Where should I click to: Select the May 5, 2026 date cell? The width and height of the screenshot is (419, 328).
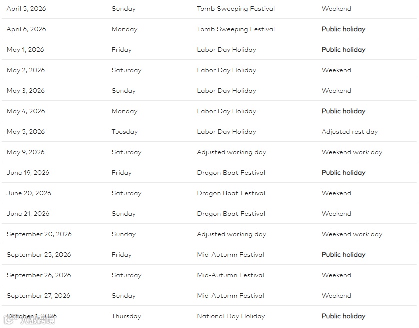coord(26,132)
